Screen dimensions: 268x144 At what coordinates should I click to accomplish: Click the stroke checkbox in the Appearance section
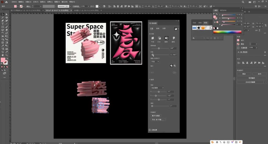[238, 44]
